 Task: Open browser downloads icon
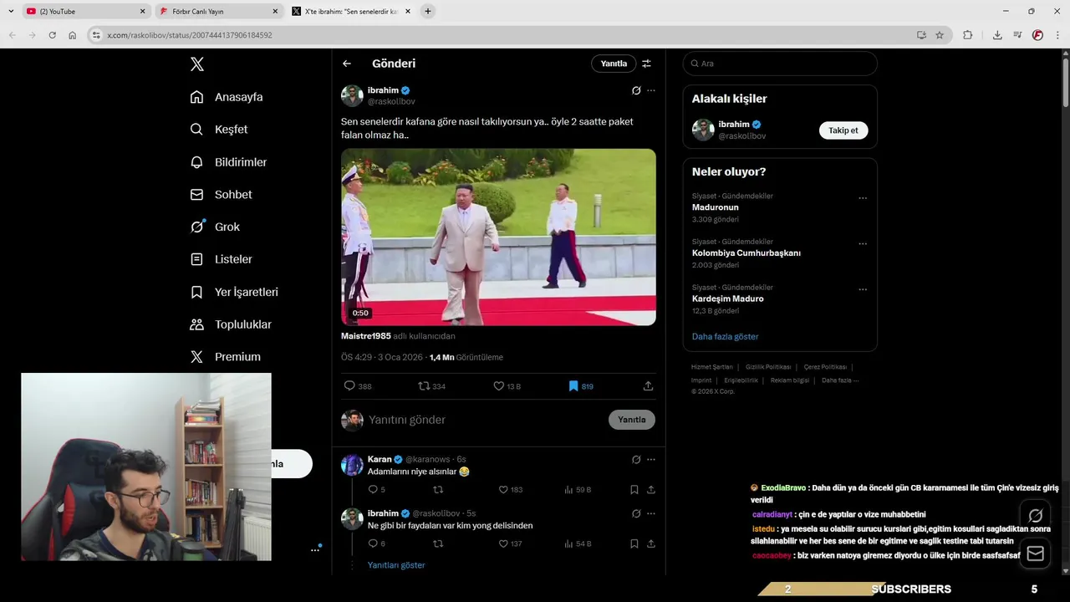997,35
